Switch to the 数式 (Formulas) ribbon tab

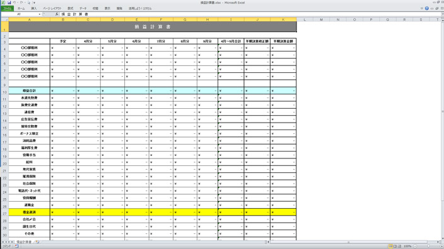point(71,8)
